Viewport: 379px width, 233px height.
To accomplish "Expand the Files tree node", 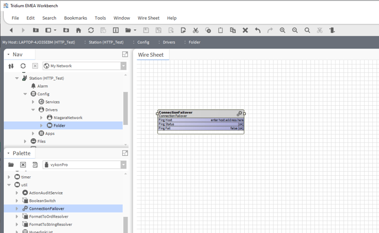I will tap(25, 141).
